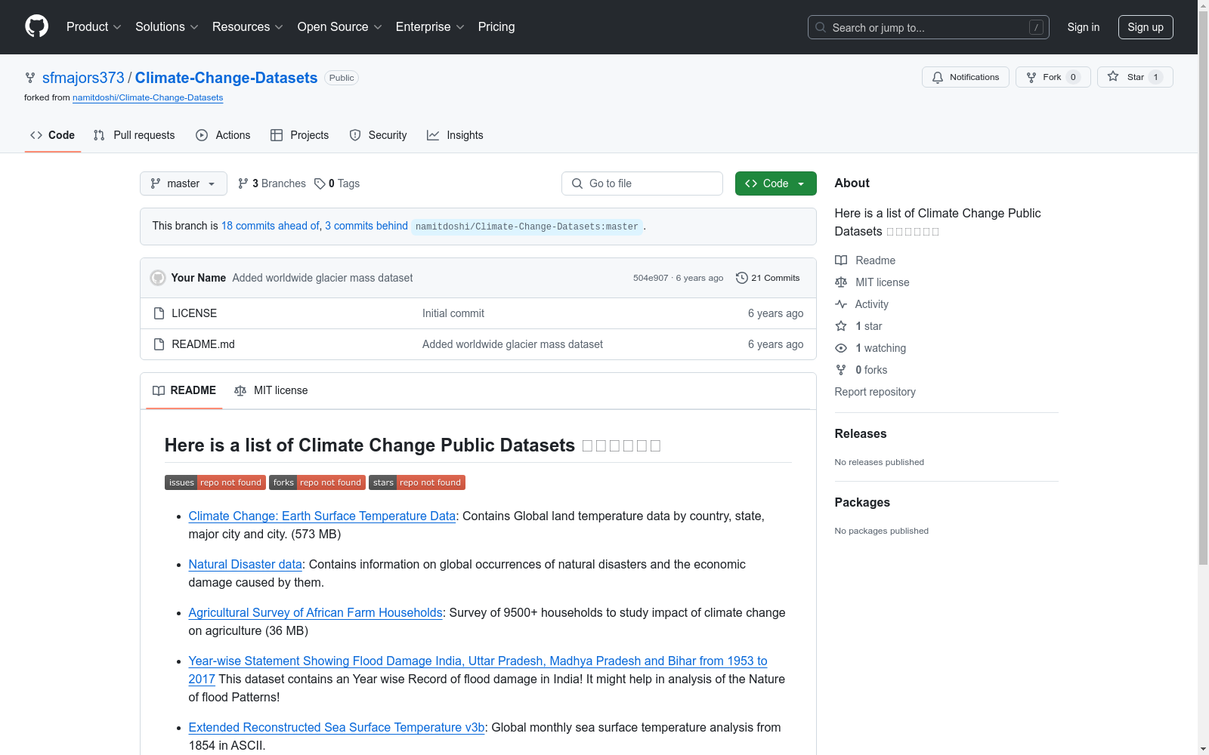The width and height of the screenshot is (1209, 755).
Task: Expand the Open Source menu
Action: (340, 27)
